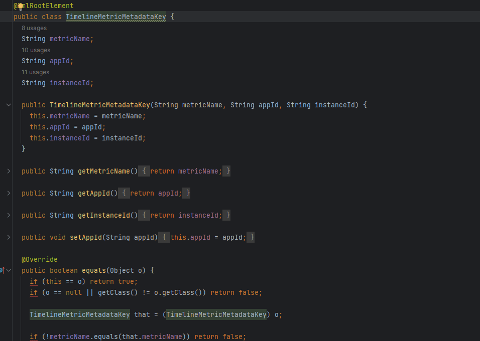Click the "class" keyword in the declaration
Viewport: 480px width, 341px height.
point(52,17)
